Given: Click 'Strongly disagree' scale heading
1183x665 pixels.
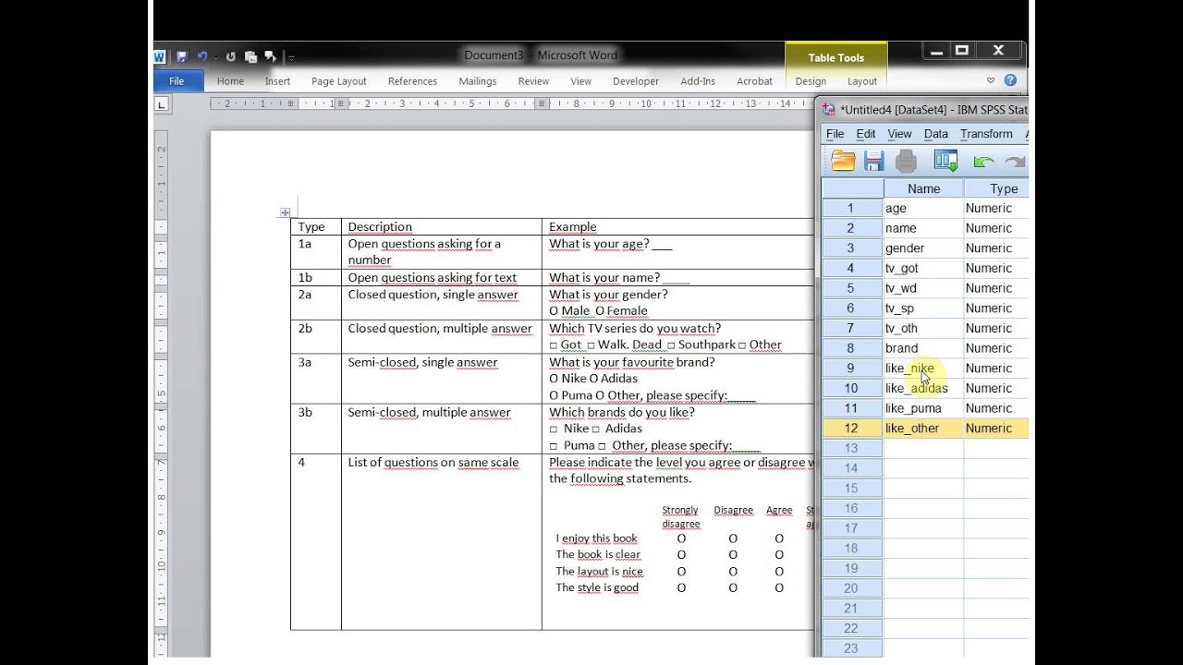Looking at the screenshot, I should (680, 517).
